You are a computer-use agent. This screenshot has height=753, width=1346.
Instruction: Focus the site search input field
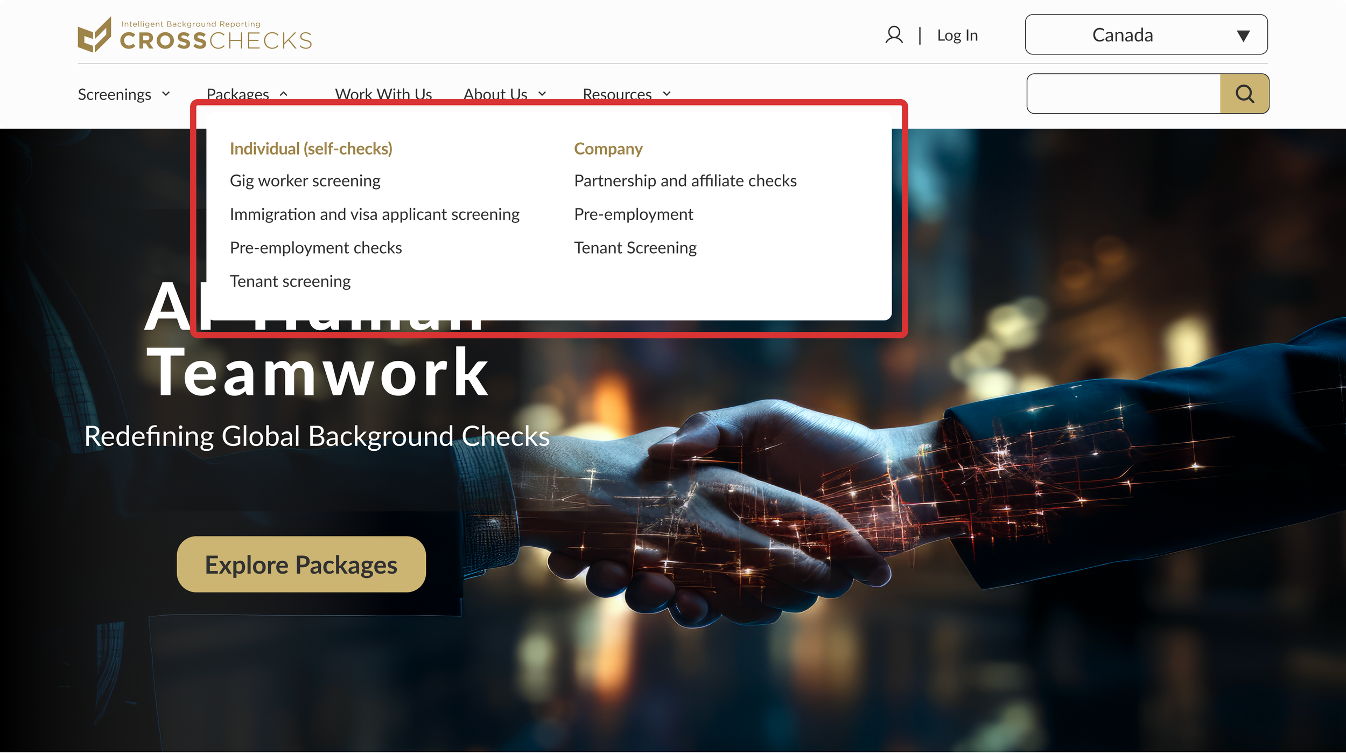click(1123, 94)
